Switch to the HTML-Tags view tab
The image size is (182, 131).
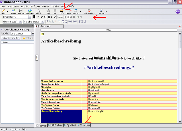point(55,125)
